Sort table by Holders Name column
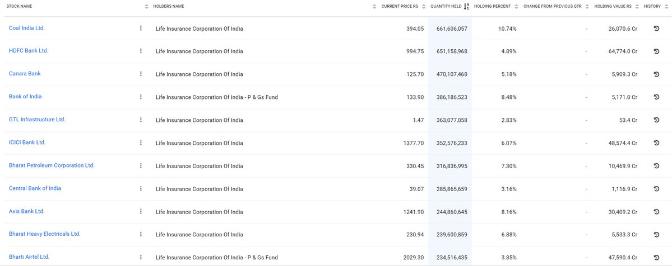 tap(375, 6)
